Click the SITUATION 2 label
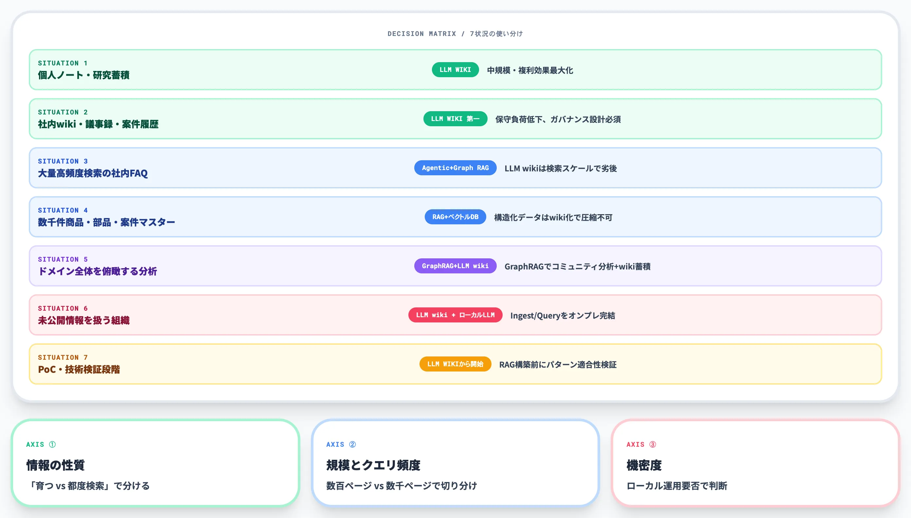The width and height of the screenshot is (911, 518). pyautogui.click(x=63, y=112)
